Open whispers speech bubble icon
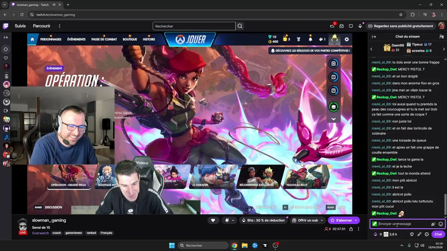 pyautogui.click(x=351, y=26)
